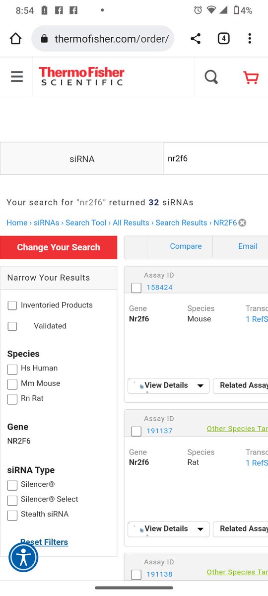Check the Inventoried Products filter

point(12,305)
